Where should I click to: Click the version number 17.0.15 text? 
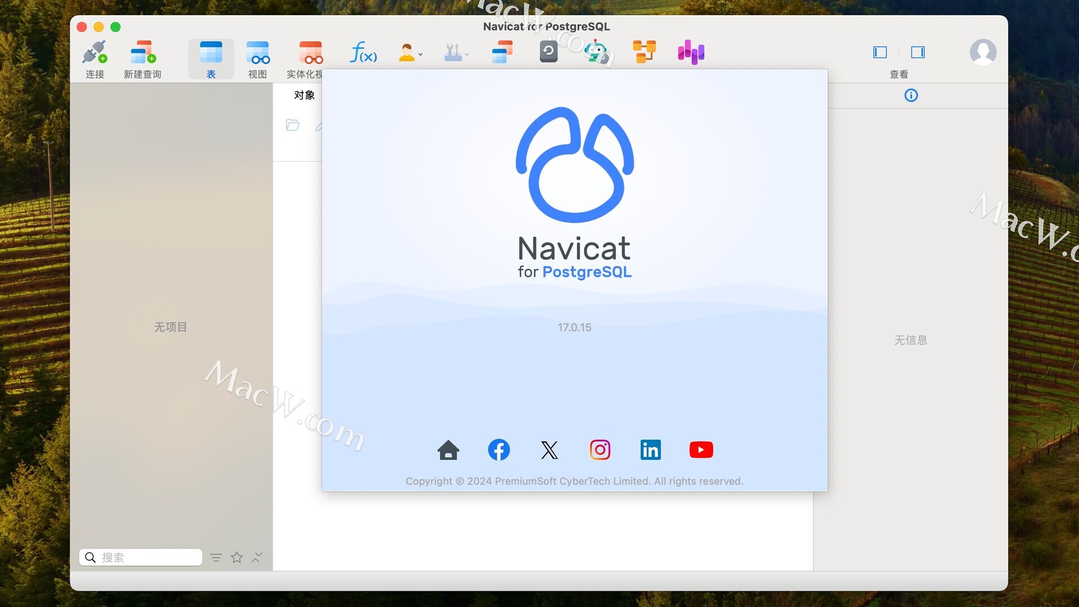[x=574, y=327]
